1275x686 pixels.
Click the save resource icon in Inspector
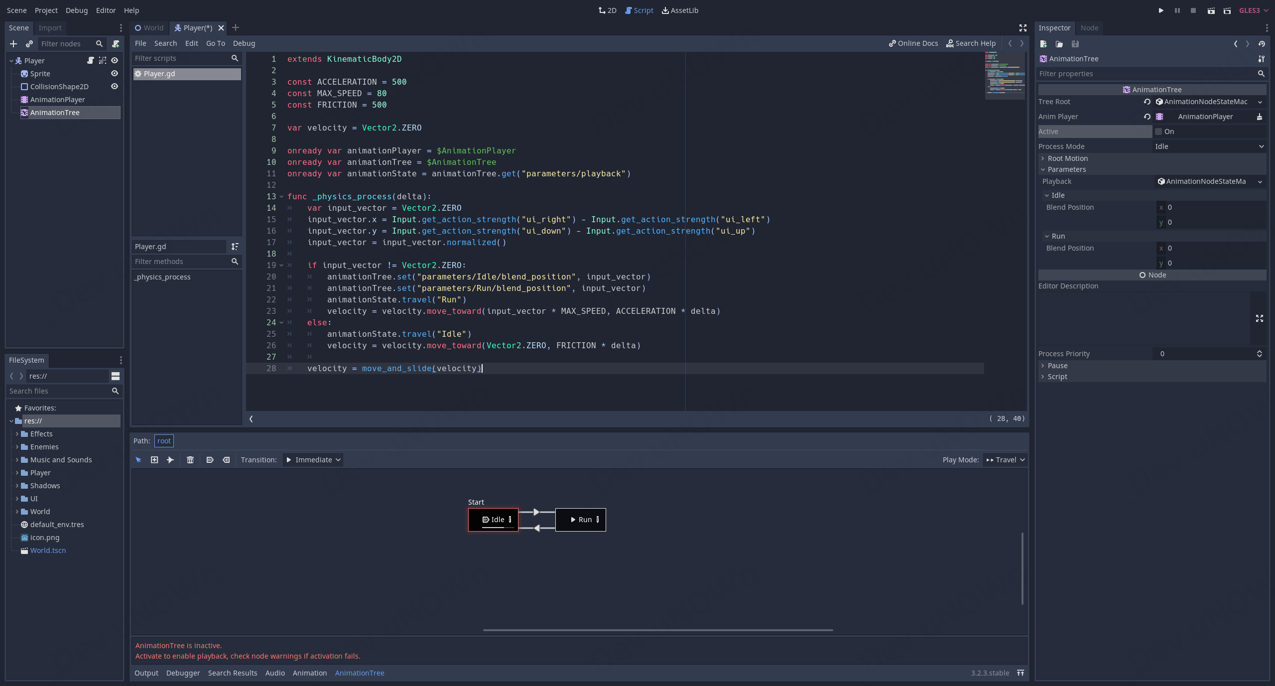[x=1075, y=44]
